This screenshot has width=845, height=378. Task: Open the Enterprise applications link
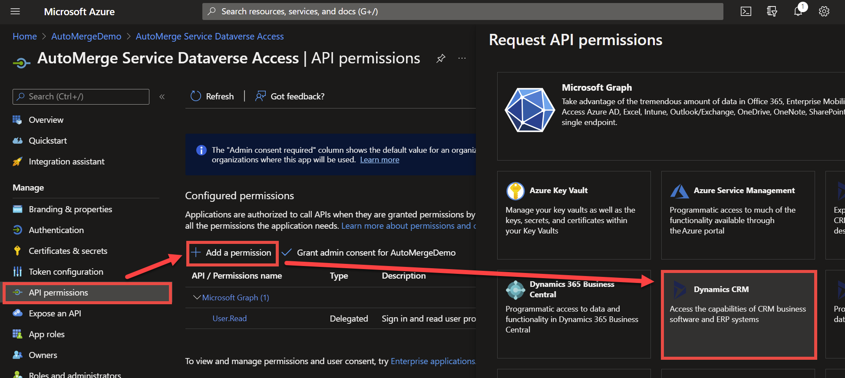[433, 362]
